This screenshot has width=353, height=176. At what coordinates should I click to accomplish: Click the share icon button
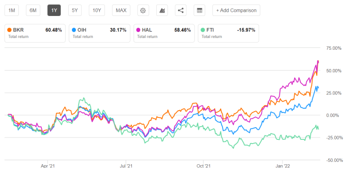tap(181, 10)
